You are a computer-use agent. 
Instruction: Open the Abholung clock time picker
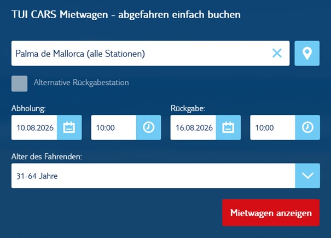(x=148, y=127)
